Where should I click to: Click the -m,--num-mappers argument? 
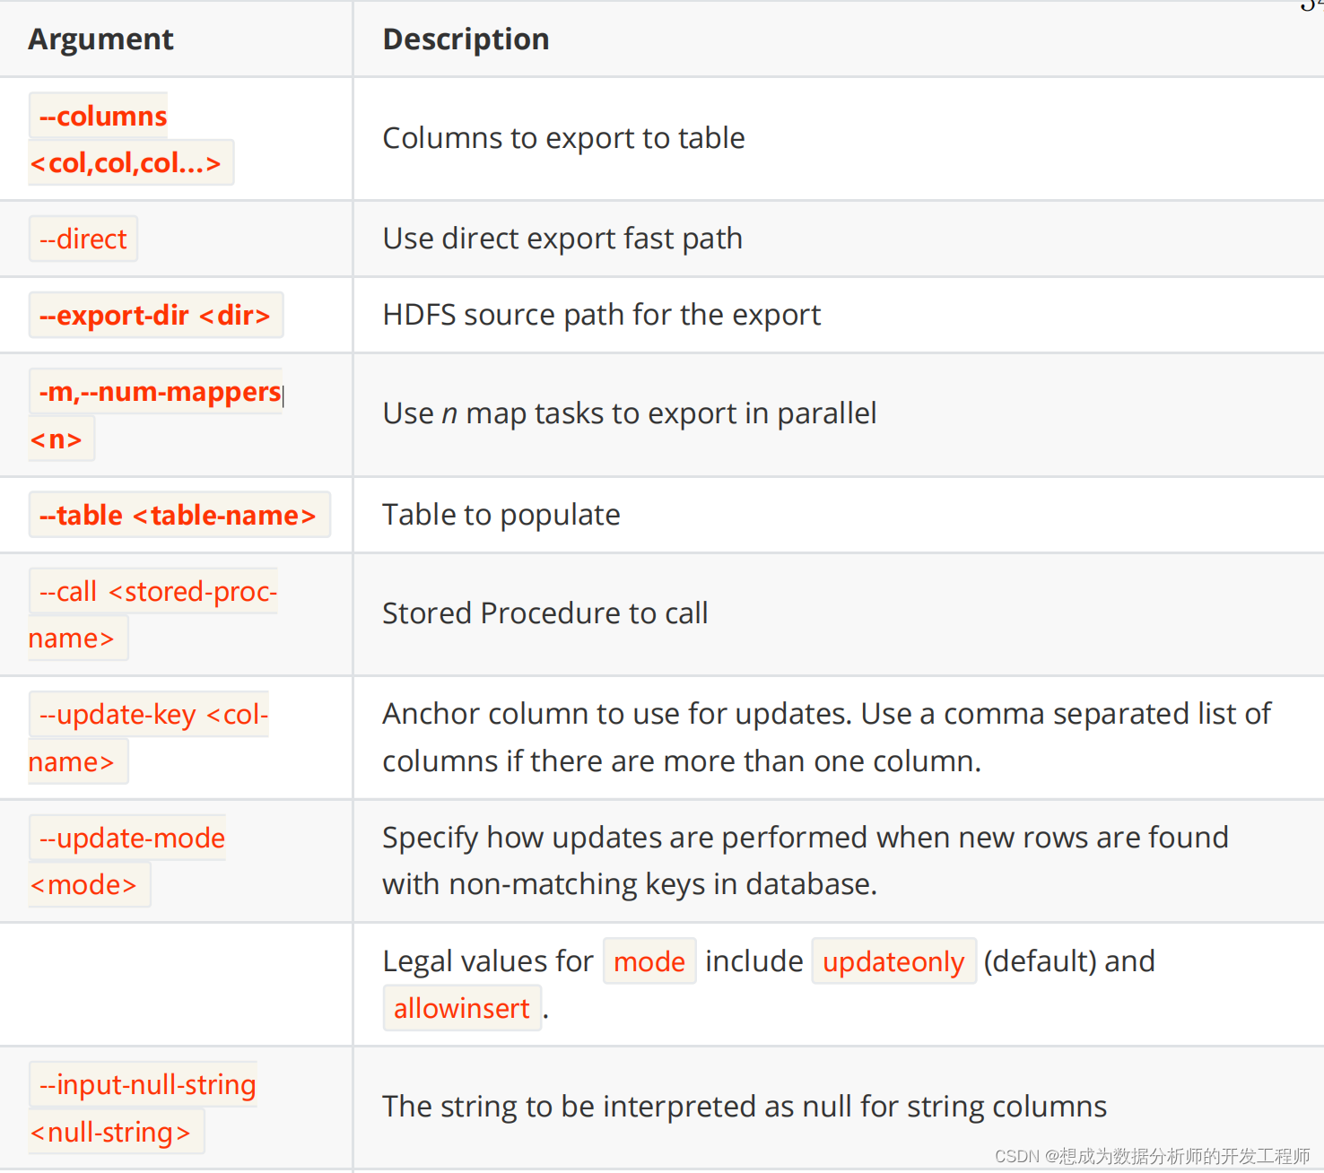pos(156,414)
